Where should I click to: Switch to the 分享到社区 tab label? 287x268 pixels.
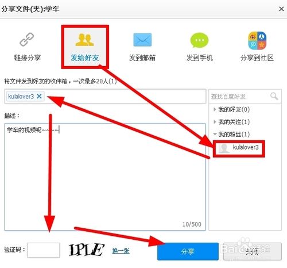tap(257, 58)
